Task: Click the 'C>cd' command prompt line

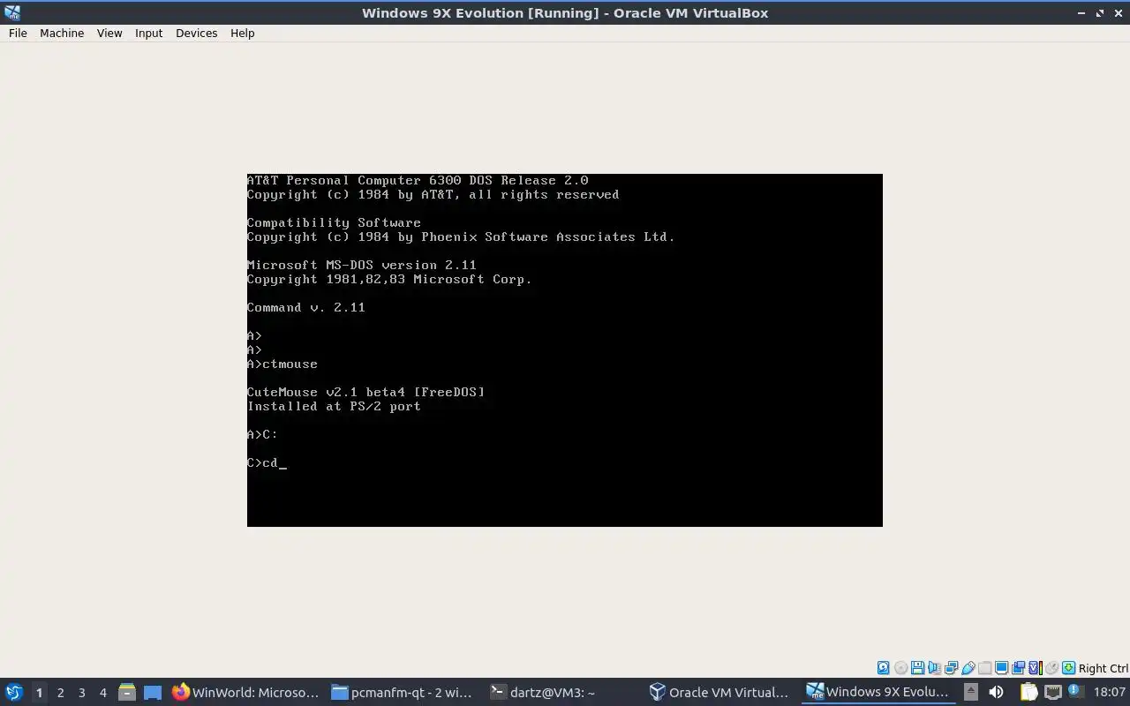Action: pos(267,462)
